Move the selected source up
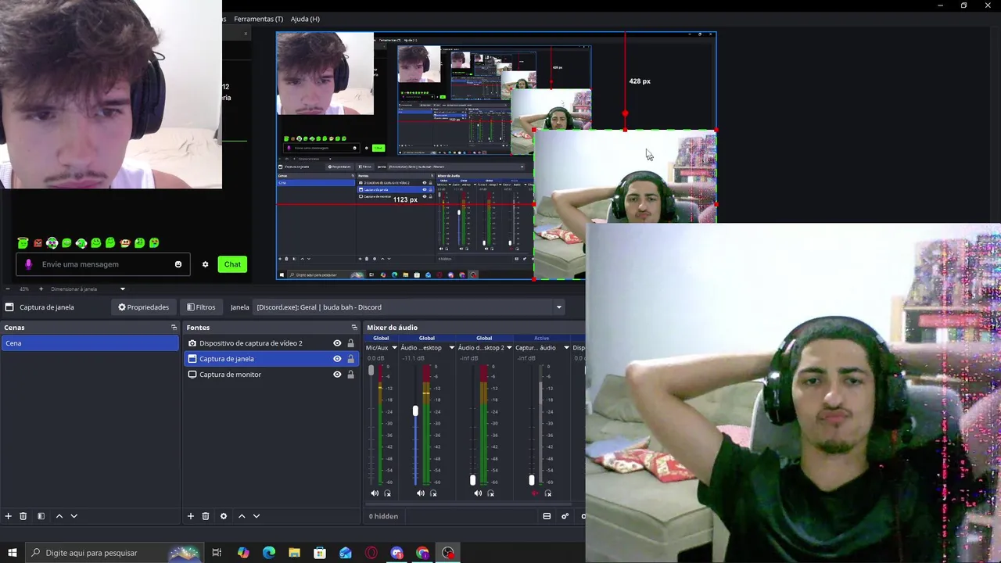 [x=242, y=516]
